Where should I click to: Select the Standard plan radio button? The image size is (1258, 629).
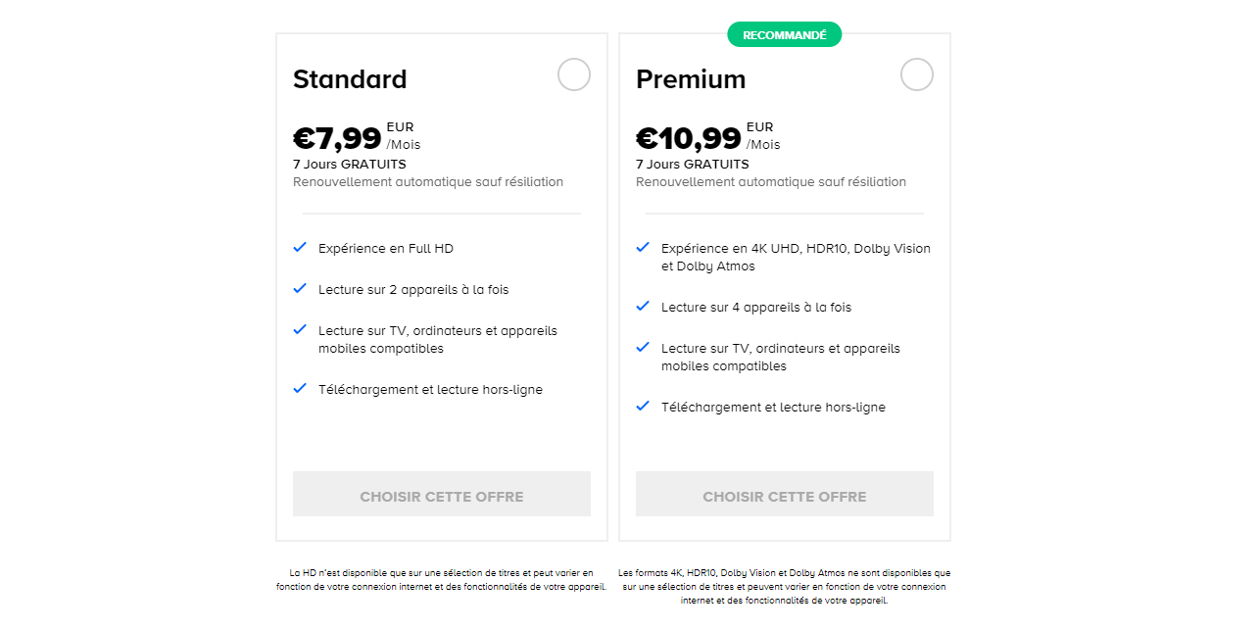click(574, 74)
